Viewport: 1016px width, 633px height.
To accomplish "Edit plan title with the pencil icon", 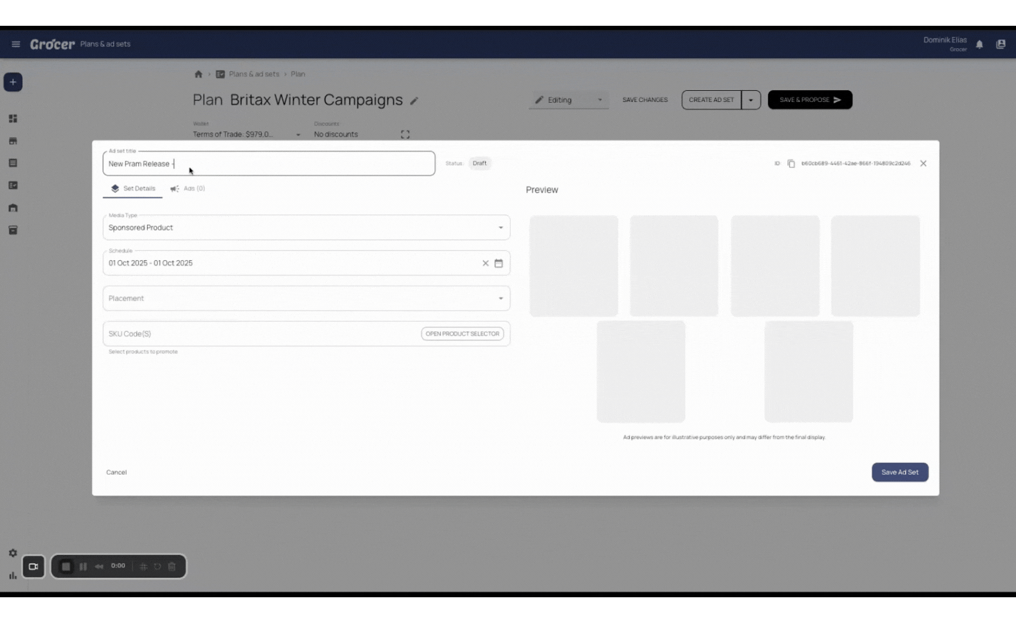I will pos(414,101).
